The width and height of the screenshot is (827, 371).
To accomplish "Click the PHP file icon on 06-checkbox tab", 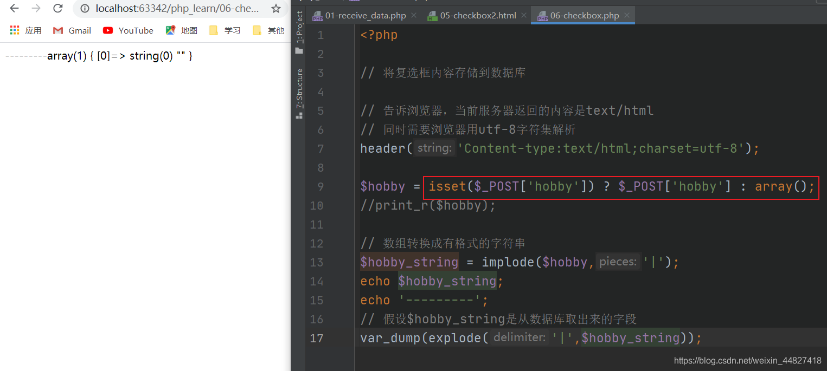I will pos(542,16).
